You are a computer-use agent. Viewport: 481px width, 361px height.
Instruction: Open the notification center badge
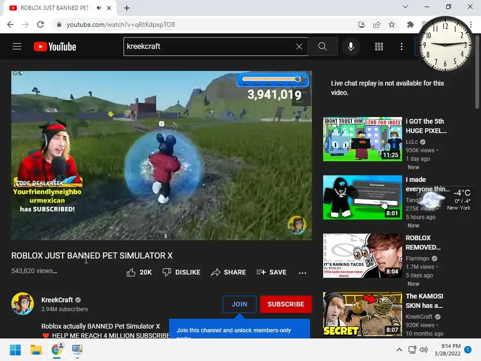pos(468,350)
